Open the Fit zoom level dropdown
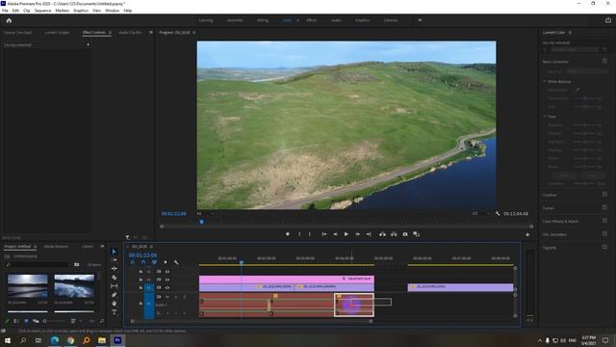This screenshot has width=616, height=347. [x=205, y=214]
